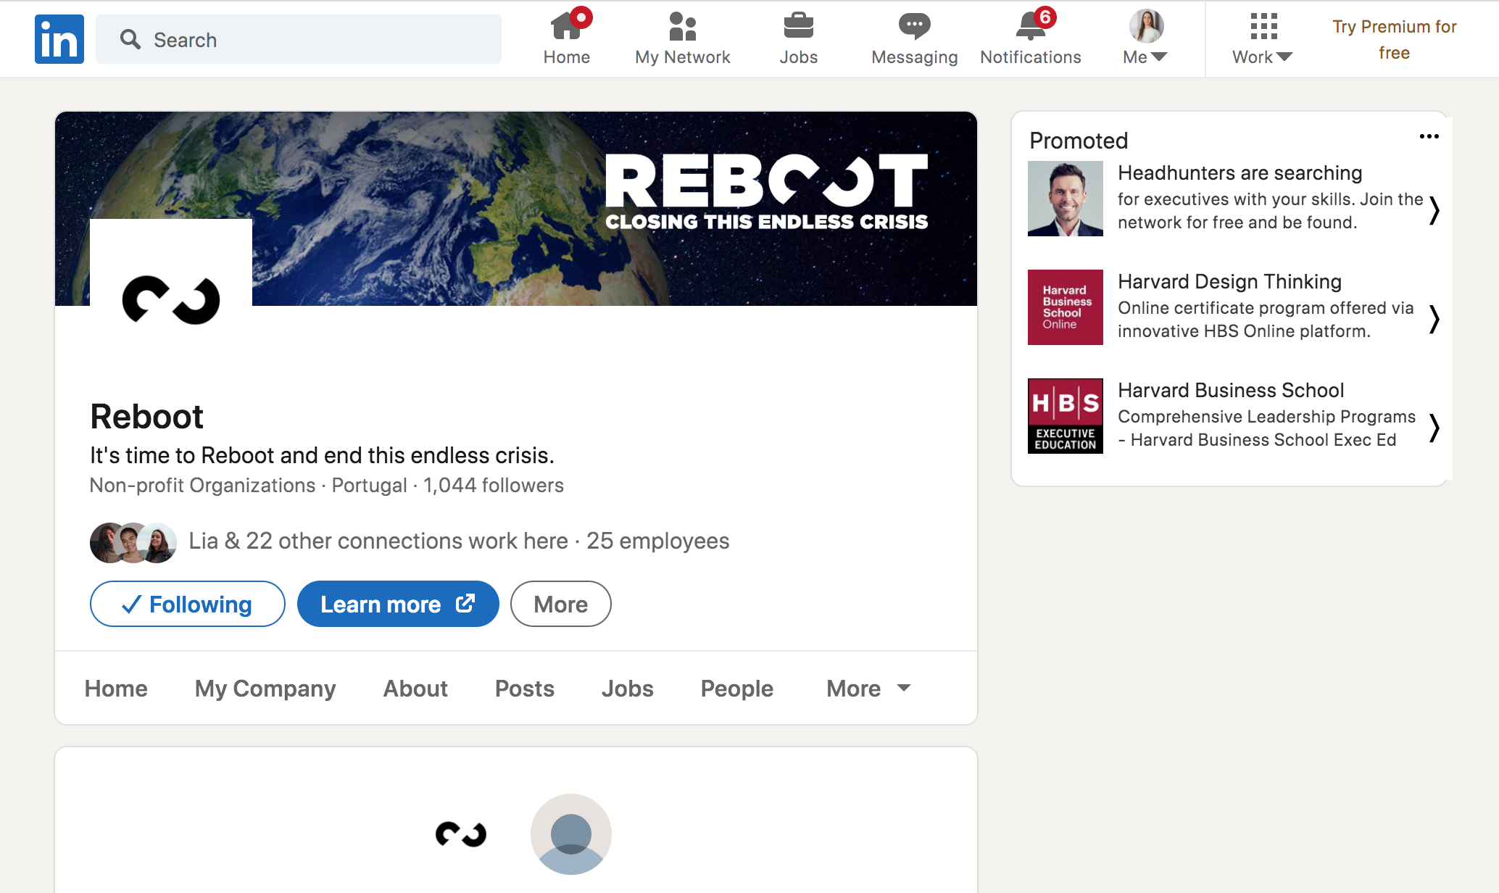The height and width of the screenshot is (893, 1499).
Task: Click the search magnifier icon
Action: tap(130, 39)
